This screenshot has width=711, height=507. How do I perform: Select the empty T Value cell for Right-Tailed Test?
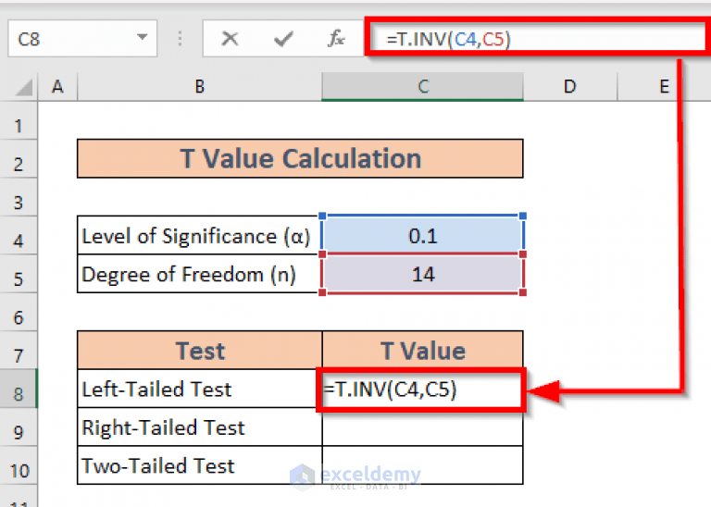[x=422, y=427]
